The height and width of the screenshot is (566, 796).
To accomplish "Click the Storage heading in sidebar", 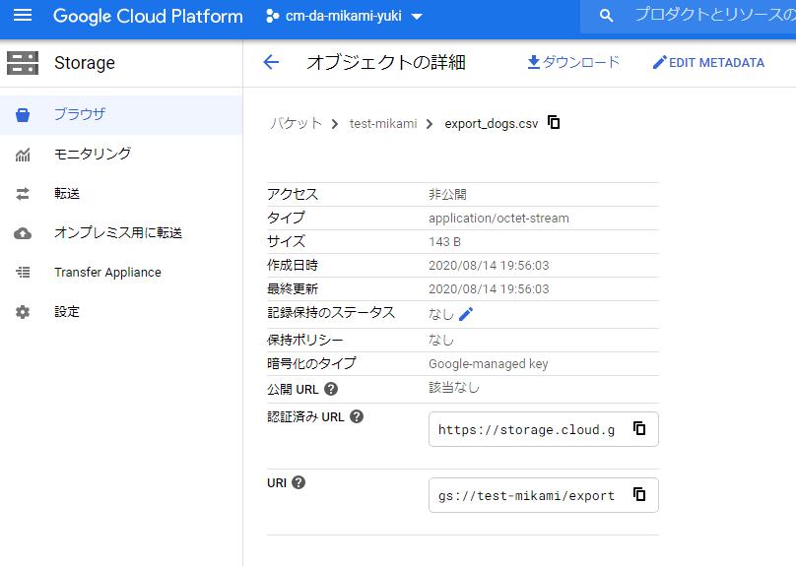I will pyautogui.click(x=85, y=63).
